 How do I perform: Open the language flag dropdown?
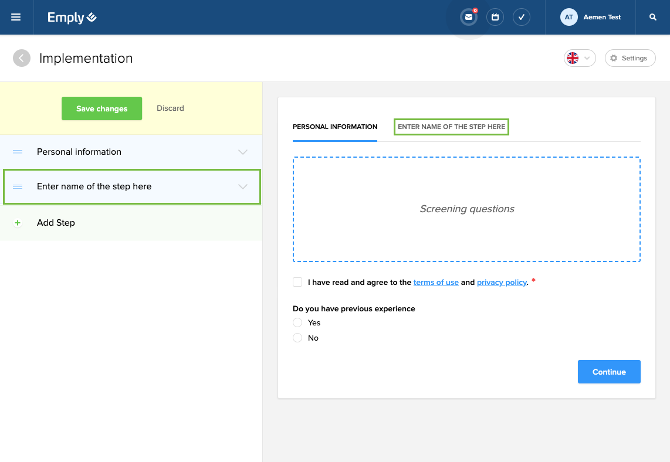[x=580, y=58]
